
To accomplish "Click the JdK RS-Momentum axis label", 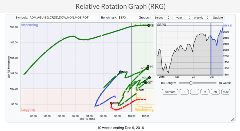I will pyautogui.click(x=9, y=67).
